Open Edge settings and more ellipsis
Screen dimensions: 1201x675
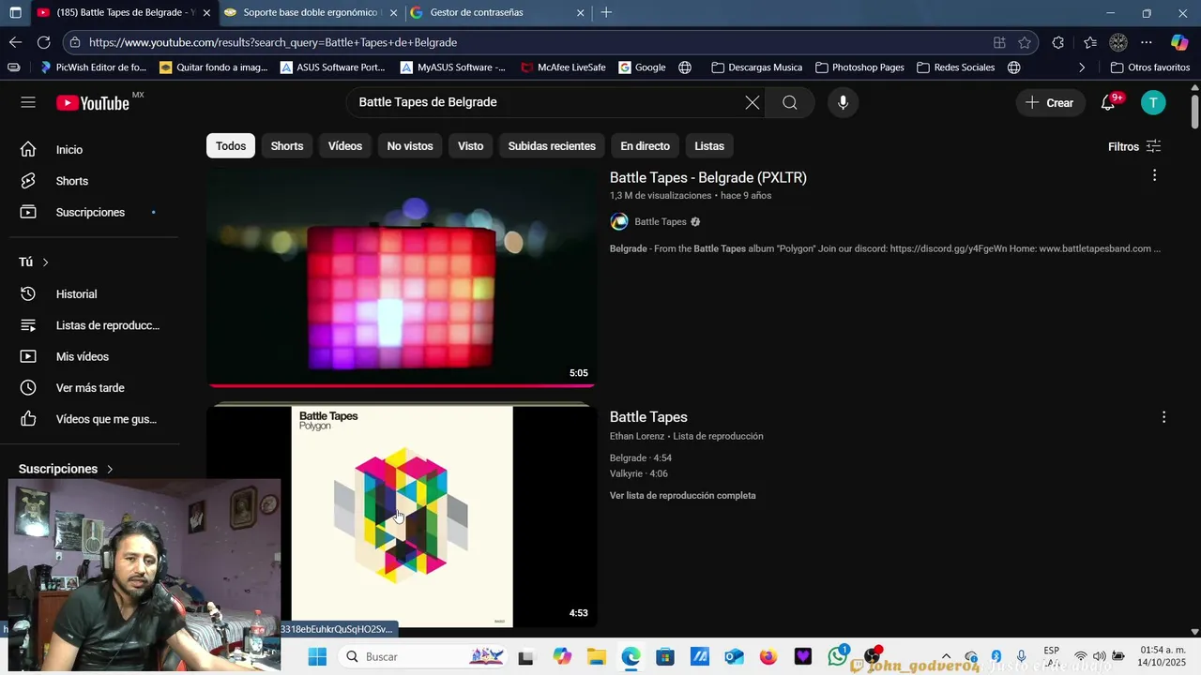(x=1147, y=42)
